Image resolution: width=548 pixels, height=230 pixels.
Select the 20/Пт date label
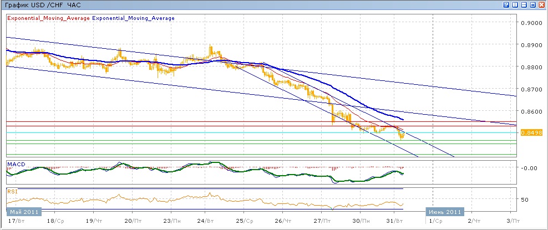pyautogui.click(x=133, y=221)
